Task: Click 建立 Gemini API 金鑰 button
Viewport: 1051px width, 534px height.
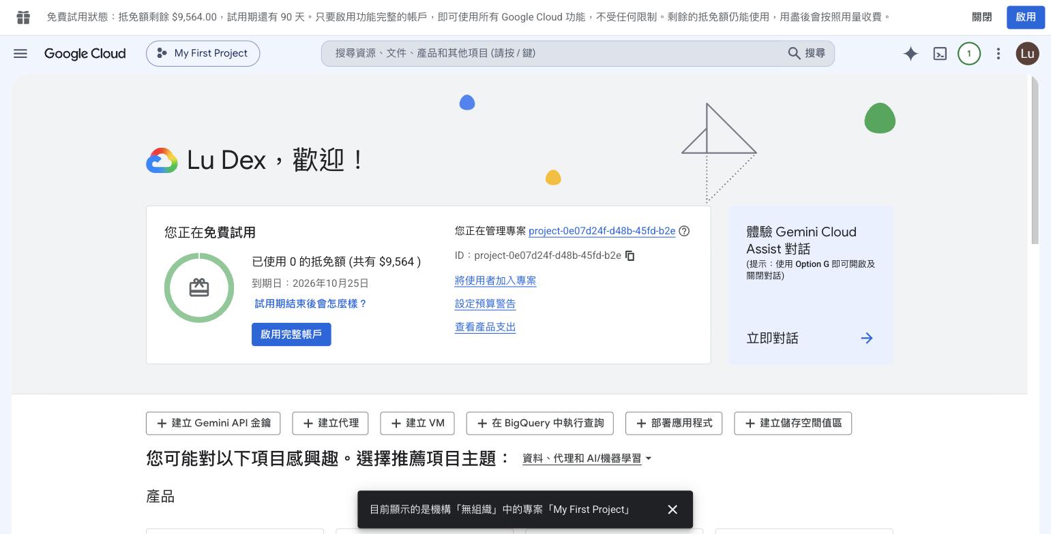Action: [x=213, y=423]
